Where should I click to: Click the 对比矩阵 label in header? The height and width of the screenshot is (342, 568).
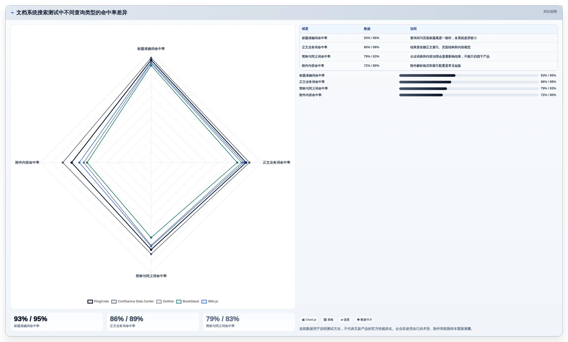(550, 12)
